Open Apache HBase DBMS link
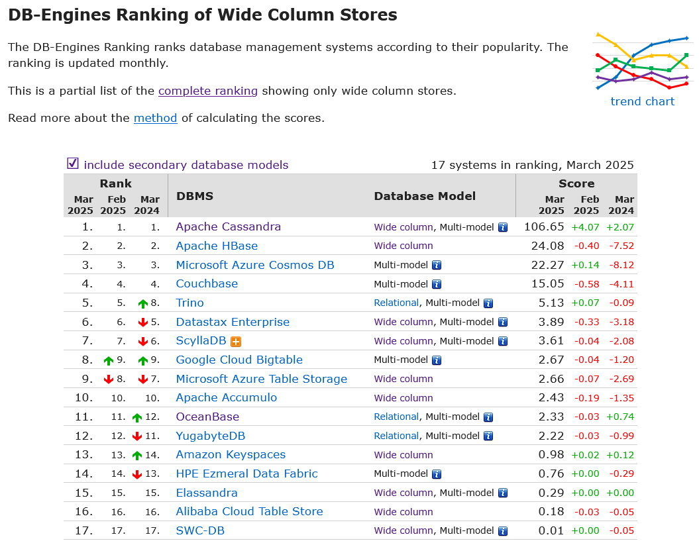 tap(217, 246)
